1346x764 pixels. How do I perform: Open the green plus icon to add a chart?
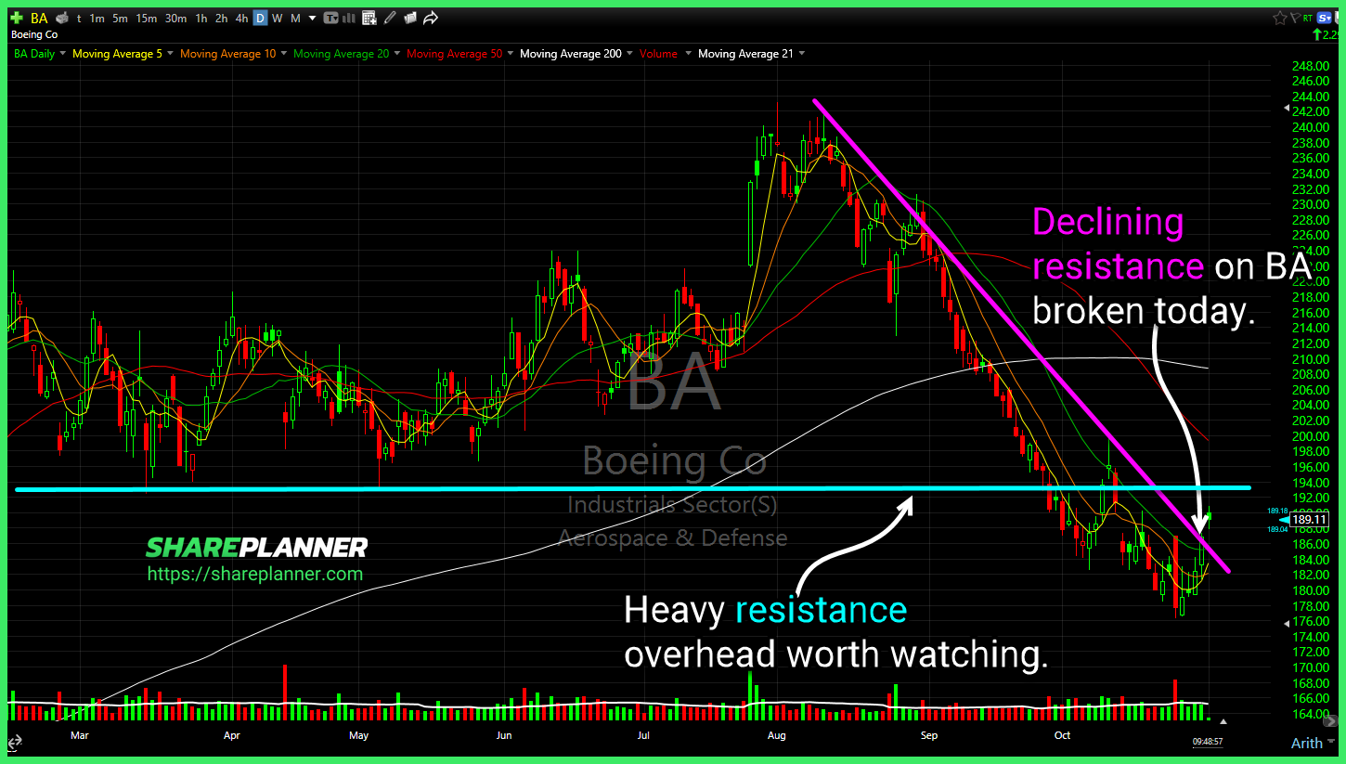coord(17,18)
